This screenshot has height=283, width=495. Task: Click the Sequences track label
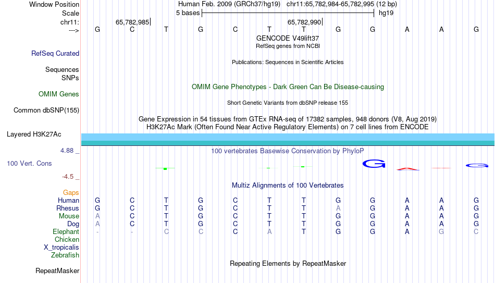(x=62, y=69)
